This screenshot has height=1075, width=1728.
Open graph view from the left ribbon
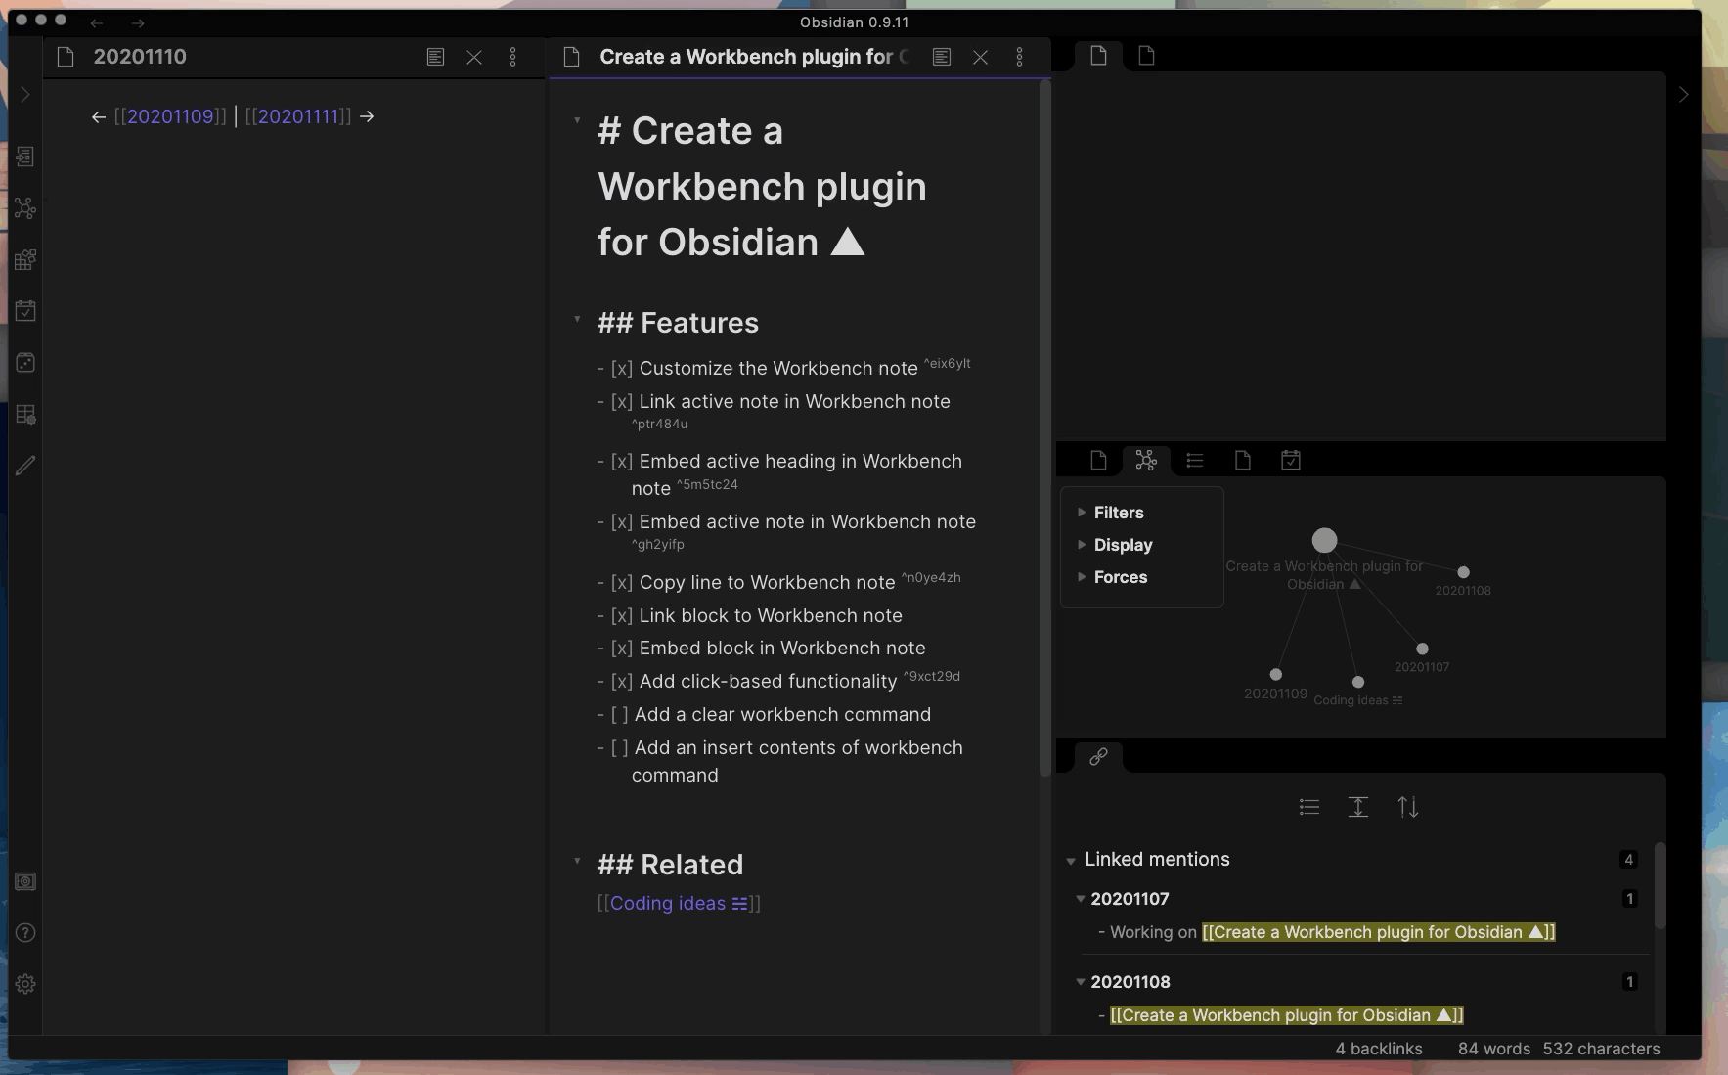pos(25,208)
